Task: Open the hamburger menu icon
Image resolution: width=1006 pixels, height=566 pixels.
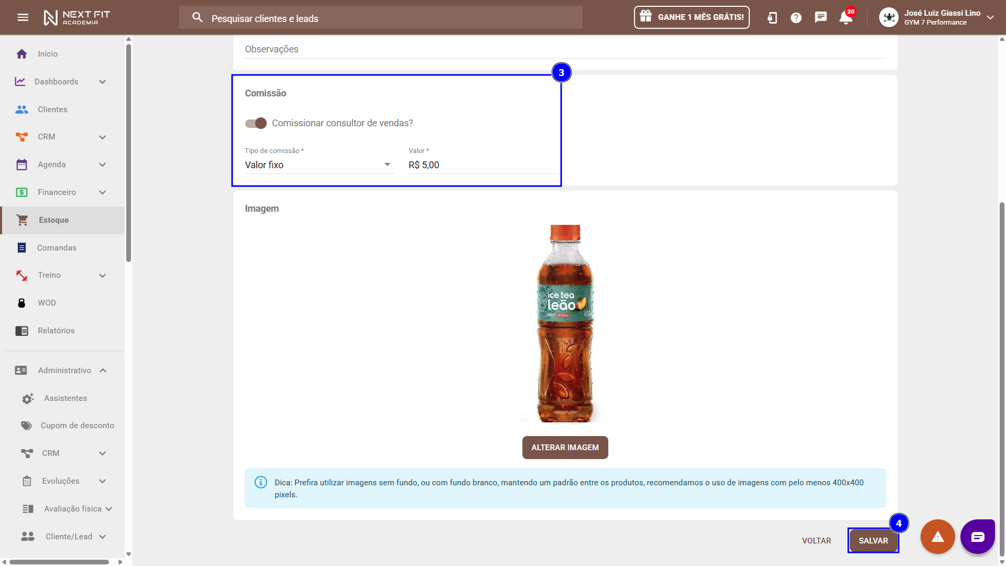Action: tap(23, 17)
